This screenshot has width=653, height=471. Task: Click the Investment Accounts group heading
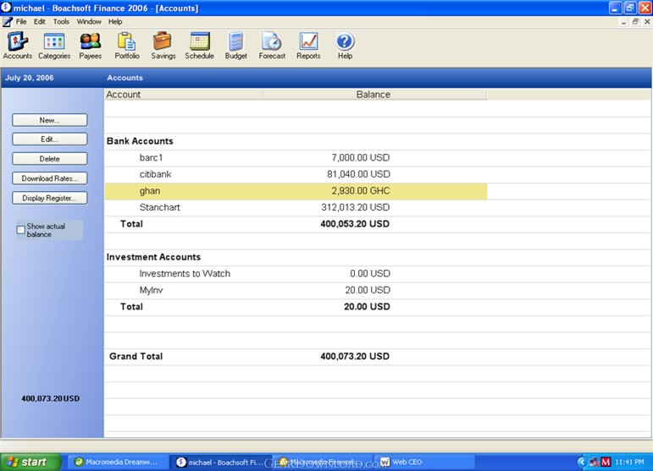(x=153, y=257)
